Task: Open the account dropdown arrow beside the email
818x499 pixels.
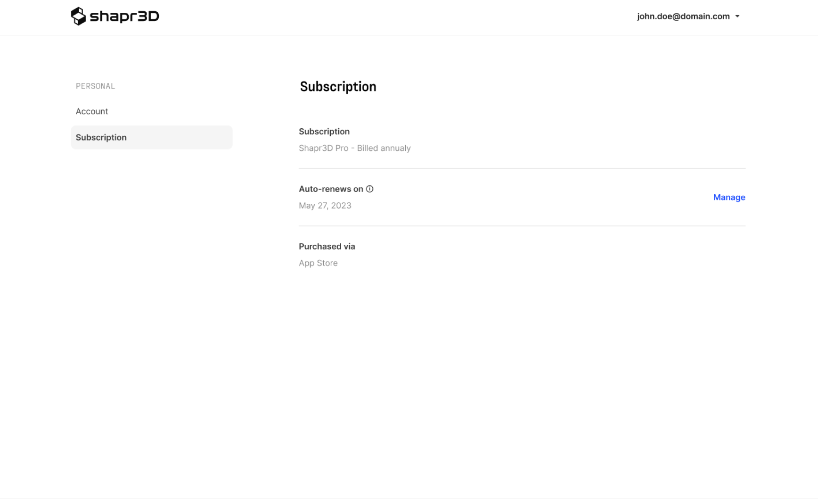Action: point(737,16)
